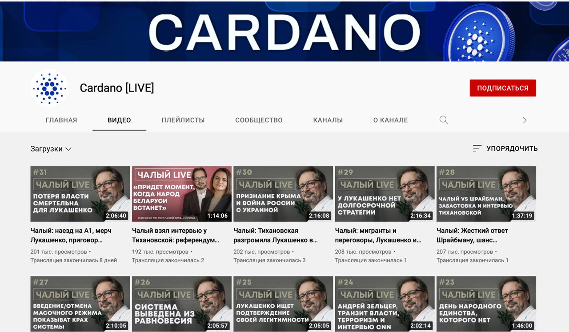Screen dimensions: 569x332
Task: Go to the СООБЩЕСТВО tab
Action: 259,120
